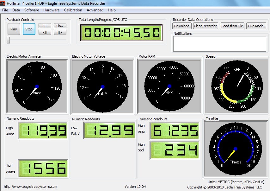Click the Electric Motor Ammeter gauge
The image size is (270, 191).
[37, 86]
